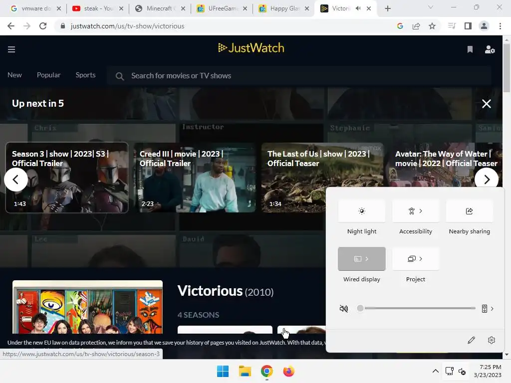The image size is (511, 383).
Task: Open File Explorer from taskbar
Action: [245, 371]
